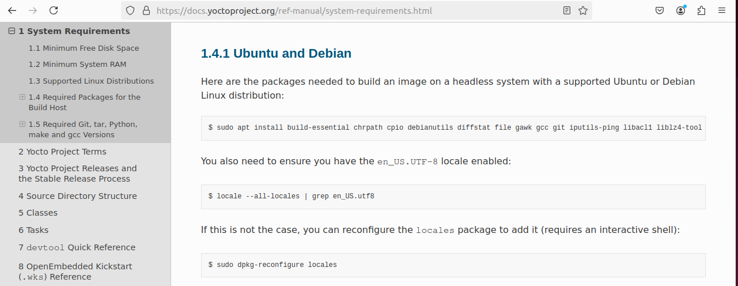Navigate to 3 Yocto Project Releases chapter

pos(78,174)
